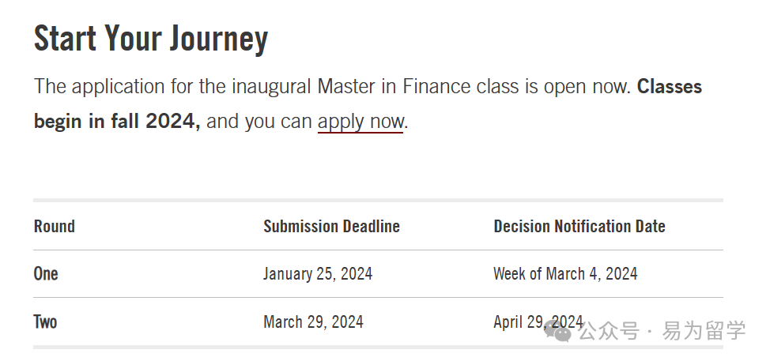770x361 pixels.
Task: Click the bold "begin in fall 2024," text
Action: 117,121
